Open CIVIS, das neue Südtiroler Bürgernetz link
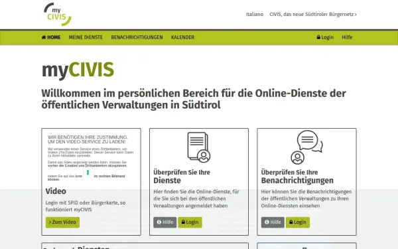The width and height of the screenshot is (398, 249). (x=312, y=14)
